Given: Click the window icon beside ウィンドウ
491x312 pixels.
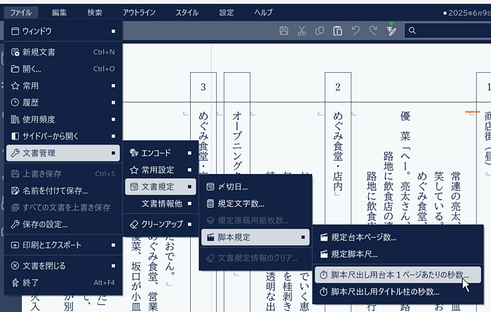Looking at the screenshot, I should (15, 31).
